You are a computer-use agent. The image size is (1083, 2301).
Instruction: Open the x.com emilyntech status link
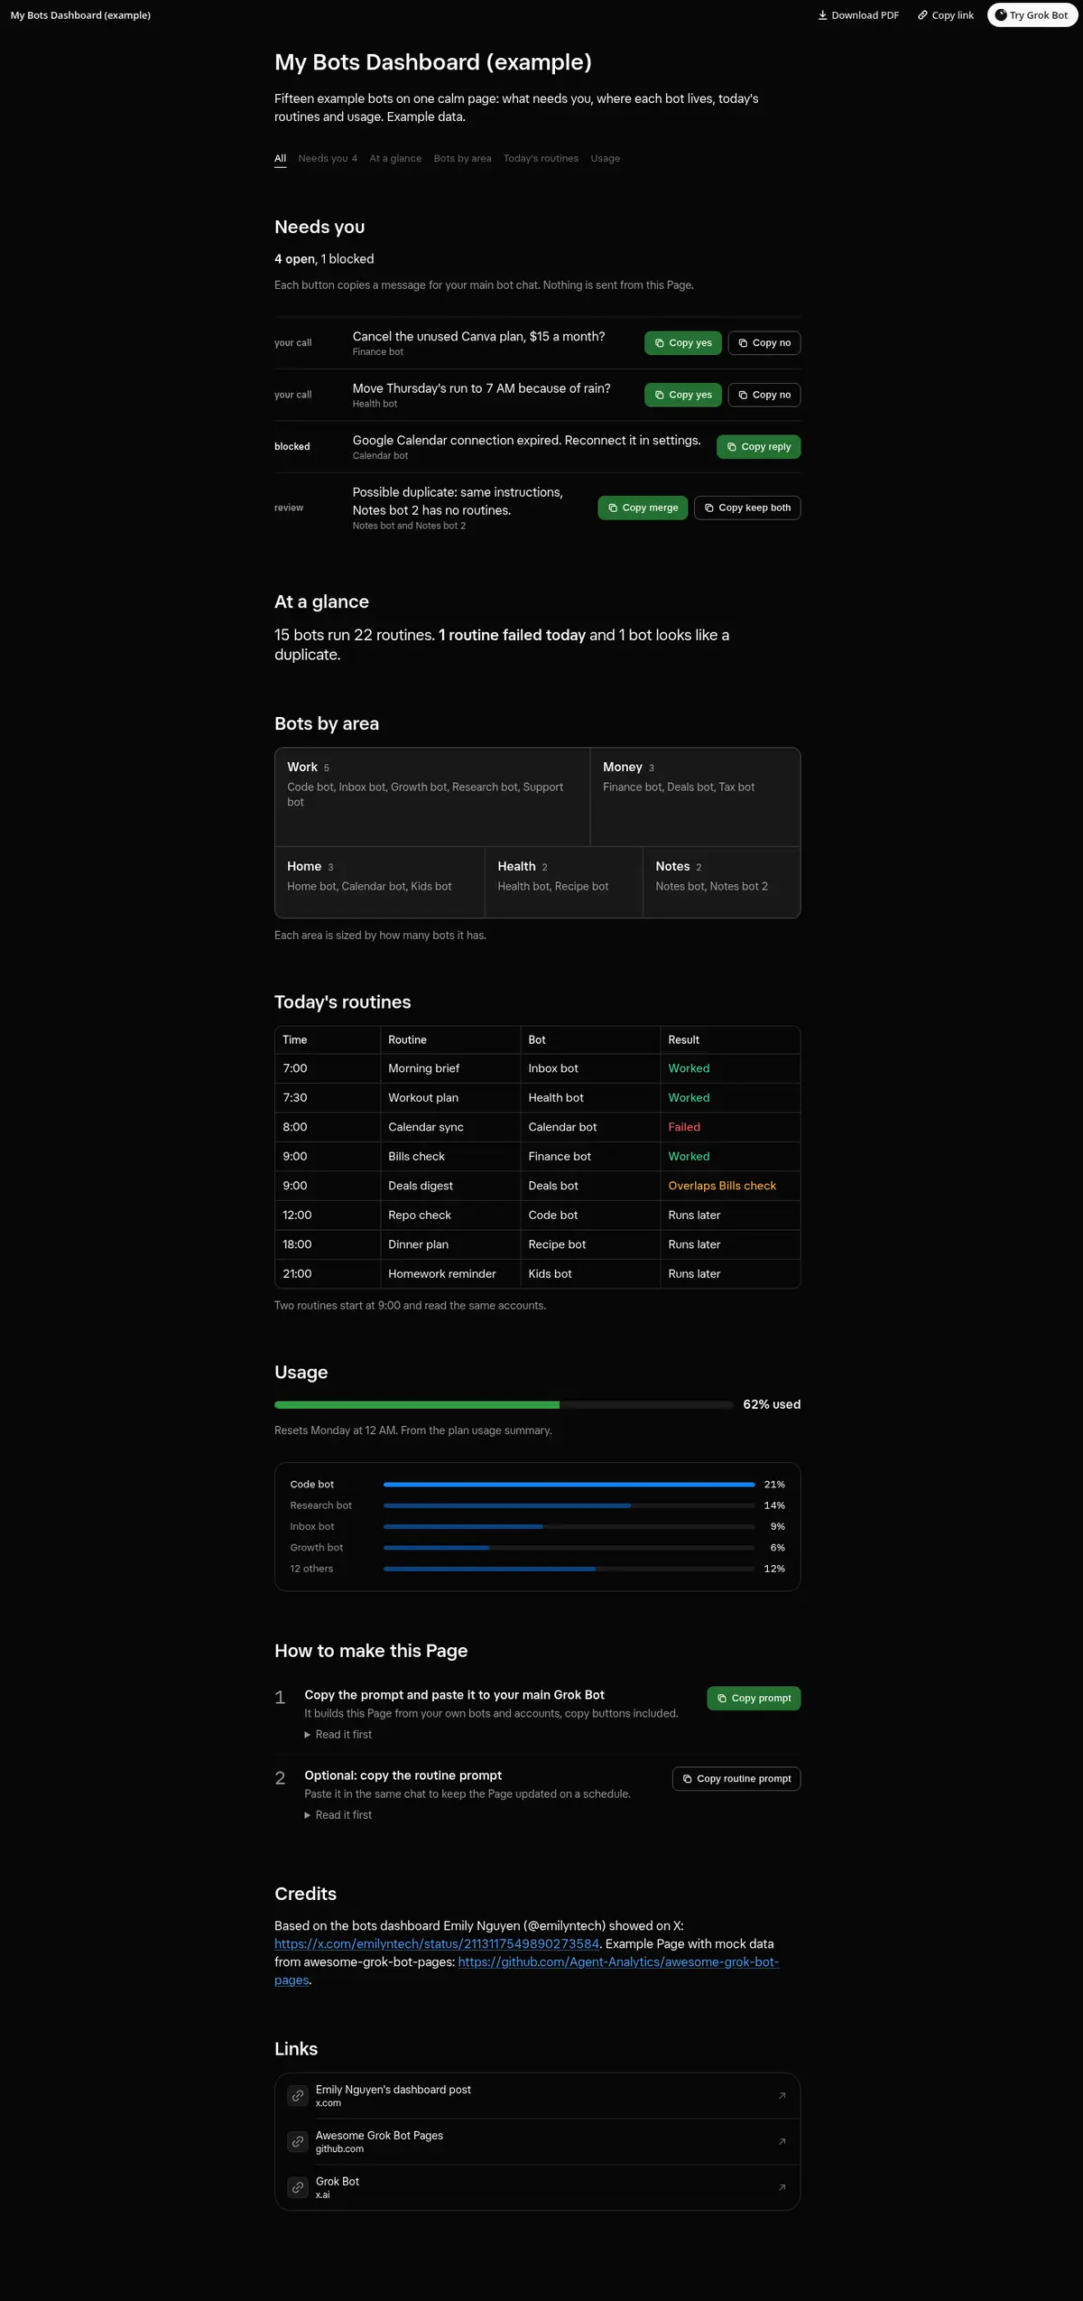[x=437, y=1943]
